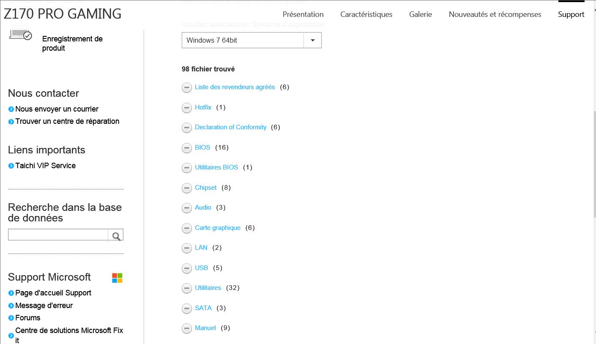
Task: Toggle the Utilitaires (32) minus icon
Action: (187, 288)
